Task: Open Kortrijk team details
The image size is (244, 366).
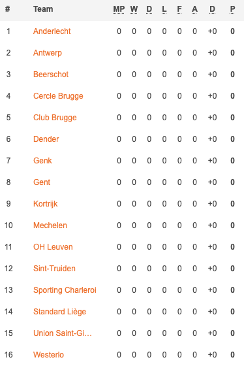Action: point(45,204)
